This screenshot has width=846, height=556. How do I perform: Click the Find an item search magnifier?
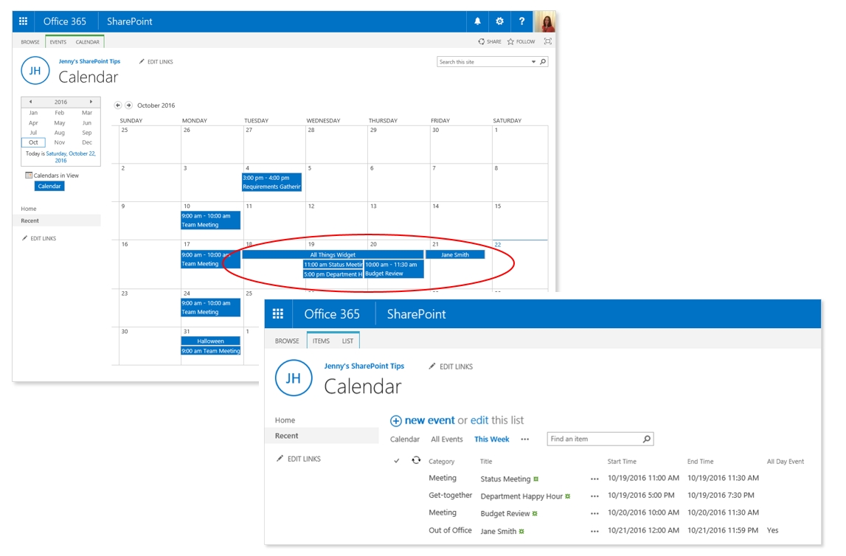pos(646,439)
